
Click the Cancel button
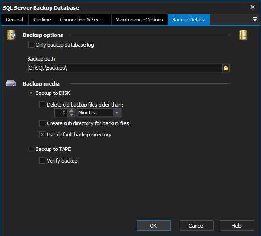[196, 226]
